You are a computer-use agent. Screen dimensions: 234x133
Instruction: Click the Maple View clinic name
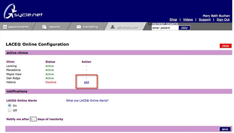[14, 74]
